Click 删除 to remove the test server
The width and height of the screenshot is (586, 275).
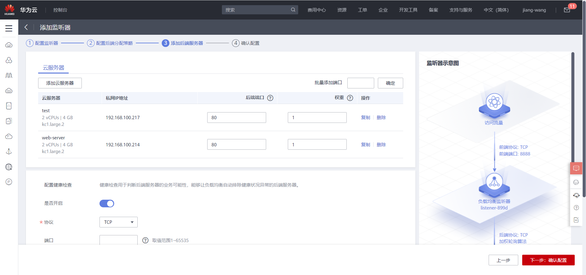tap(381, 117)
